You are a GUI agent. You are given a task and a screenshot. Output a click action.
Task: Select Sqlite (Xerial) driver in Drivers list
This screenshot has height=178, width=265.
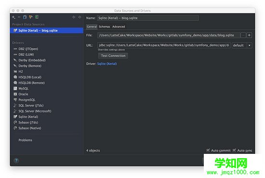click(x=28, y=117)
